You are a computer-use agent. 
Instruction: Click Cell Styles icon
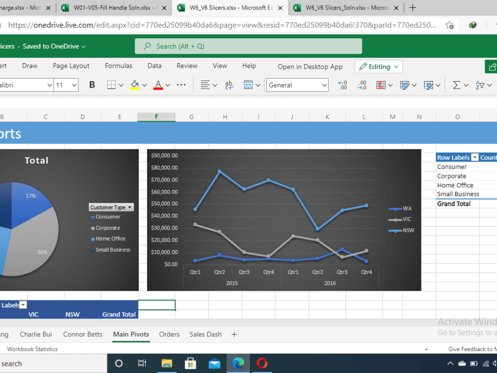[428, 85]
